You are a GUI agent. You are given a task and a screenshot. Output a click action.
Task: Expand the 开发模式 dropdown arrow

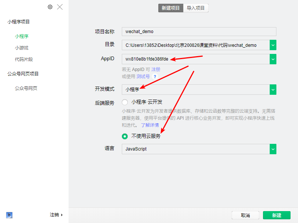(x=273, y=90)
